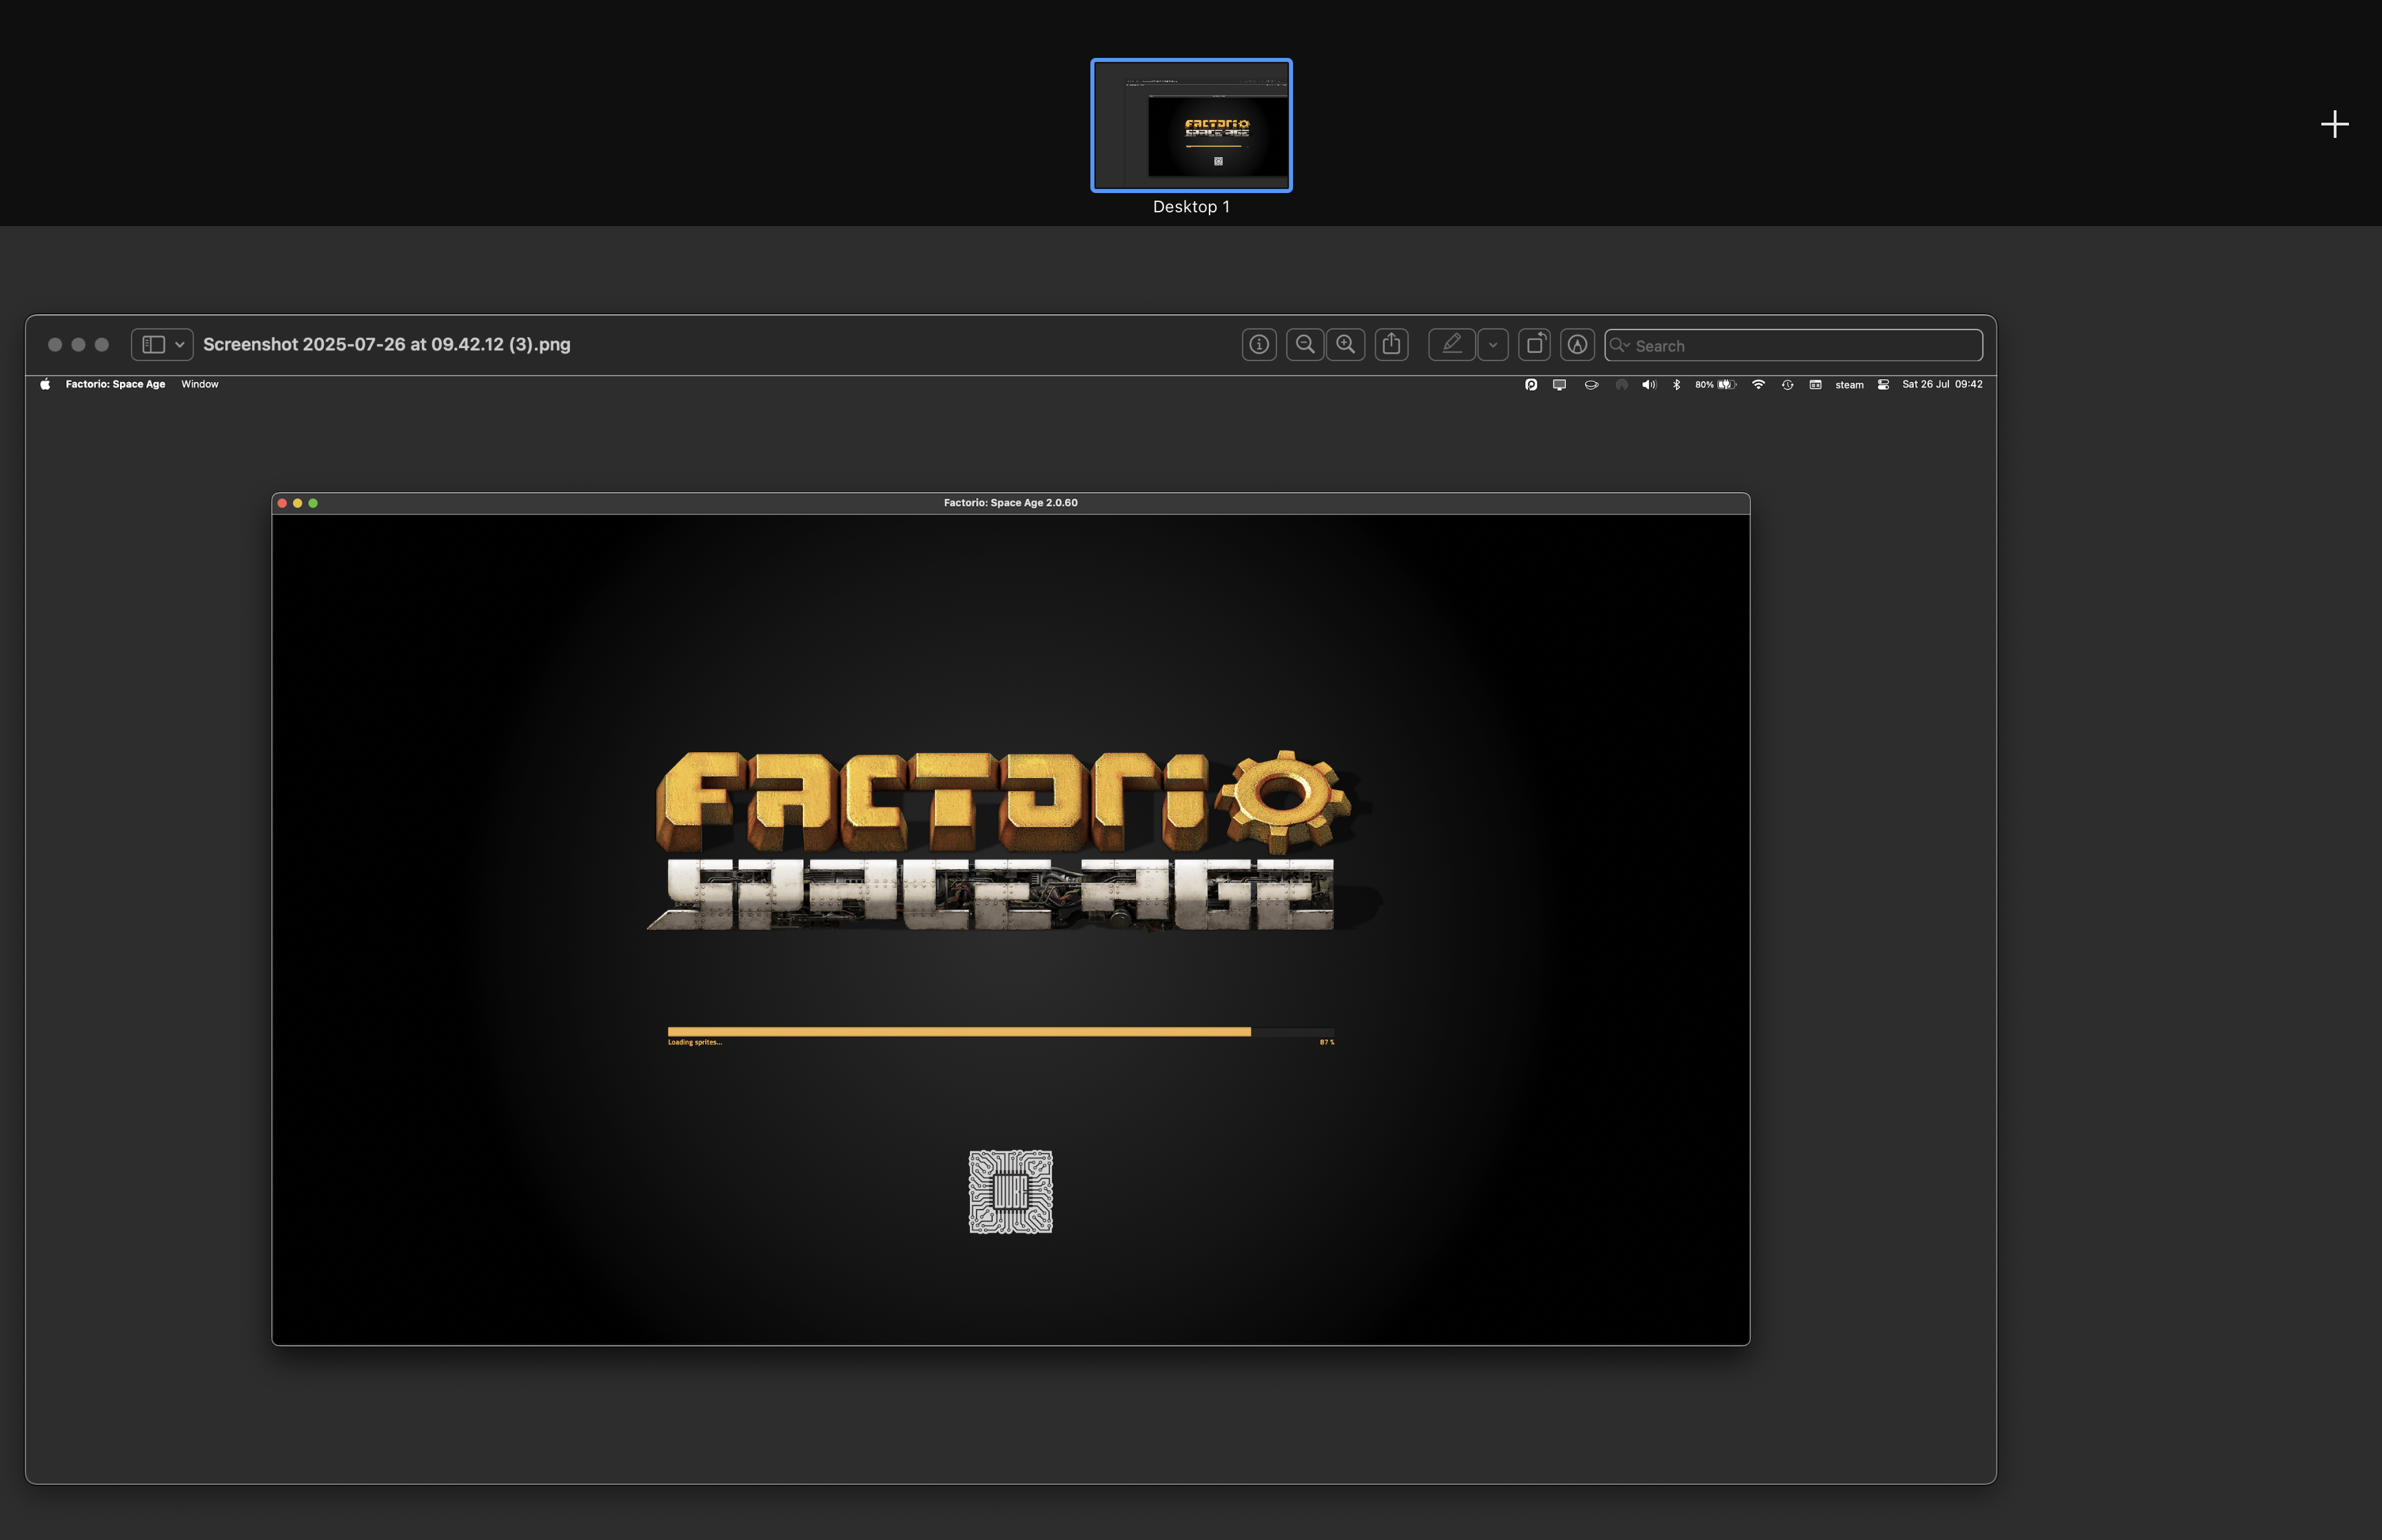Show the Markup toolbar in Preview
The width and height of the screenshot is (2382, 1540).
[x=1578, y=344]
